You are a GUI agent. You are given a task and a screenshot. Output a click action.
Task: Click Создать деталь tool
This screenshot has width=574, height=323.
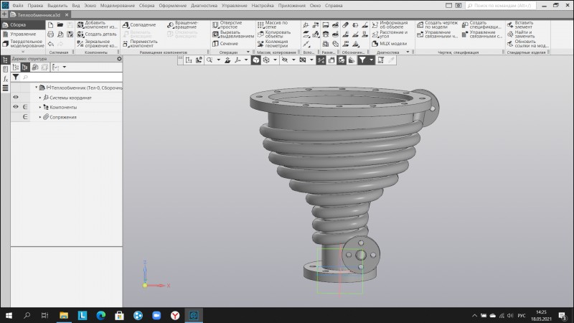coord(97,34)
